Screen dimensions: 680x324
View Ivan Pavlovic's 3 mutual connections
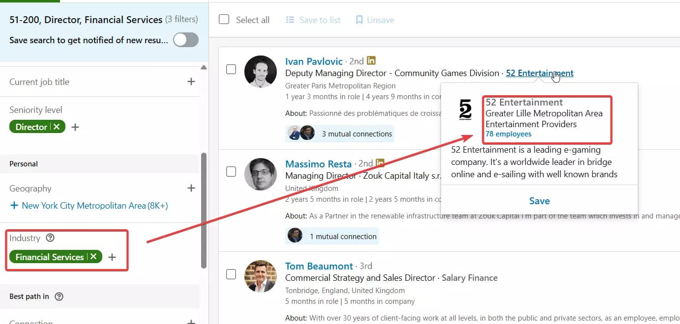coord(340,134)
